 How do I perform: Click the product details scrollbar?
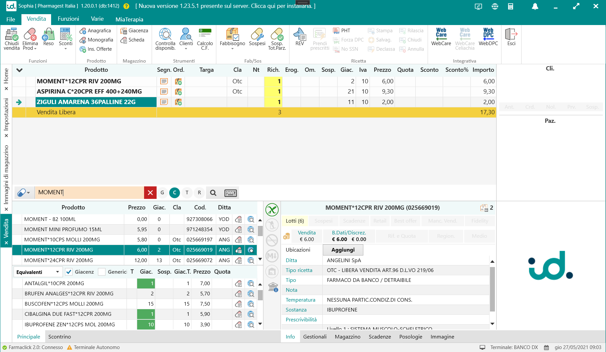pyautogui.click(x=492, y=289)
